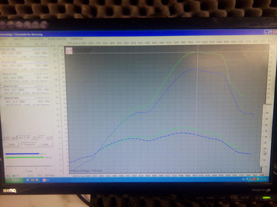Toggle the checkbox beside KRut125 264
Viewport: 277px width, 207px height.
click(2, 98)
